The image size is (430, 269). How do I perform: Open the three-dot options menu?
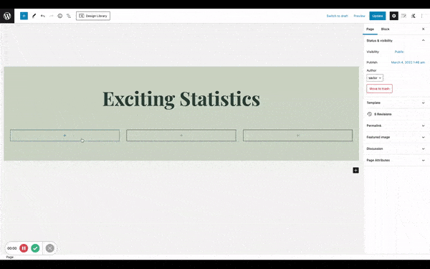coord(422,16)
